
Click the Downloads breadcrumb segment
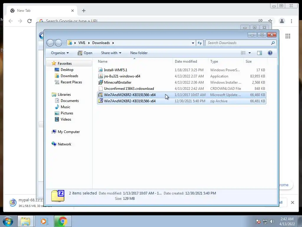click(101, 43)
